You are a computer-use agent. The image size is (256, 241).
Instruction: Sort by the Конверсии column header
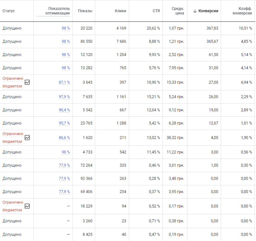point(208,11)
